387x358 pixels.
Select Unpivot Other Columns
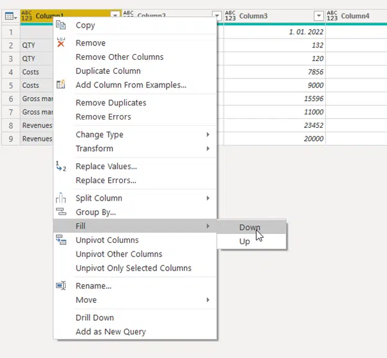(135, 254)
